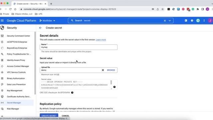Screen dimensions: 213x120
Task: Open Data Loss Prevention page
Action: tap(16, 84)
